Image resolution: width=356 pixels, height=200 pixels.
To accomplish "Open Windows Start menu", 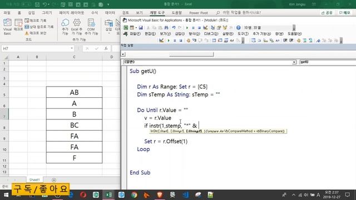I will [6, 195].
